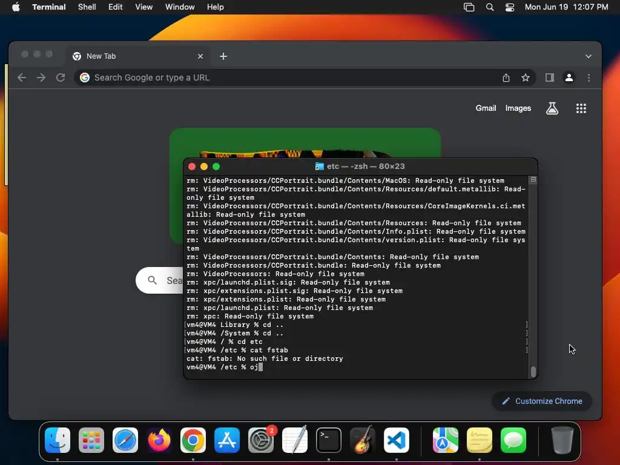
Task: Open Stickies from the Dock
Action: (480, 440)
